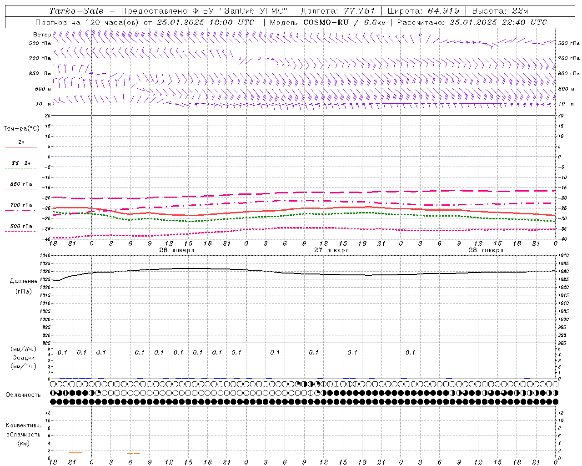
Task: Click the Tarko-Sale station title
Action: click(x=76, y=11)
